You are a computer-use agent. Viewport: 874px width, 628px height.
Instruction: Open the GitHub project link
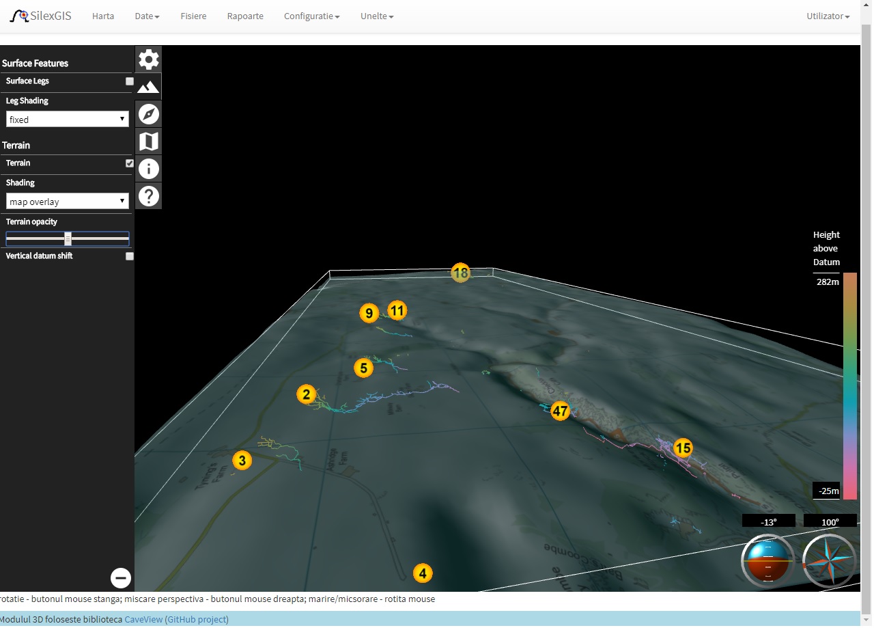point(197,620)
